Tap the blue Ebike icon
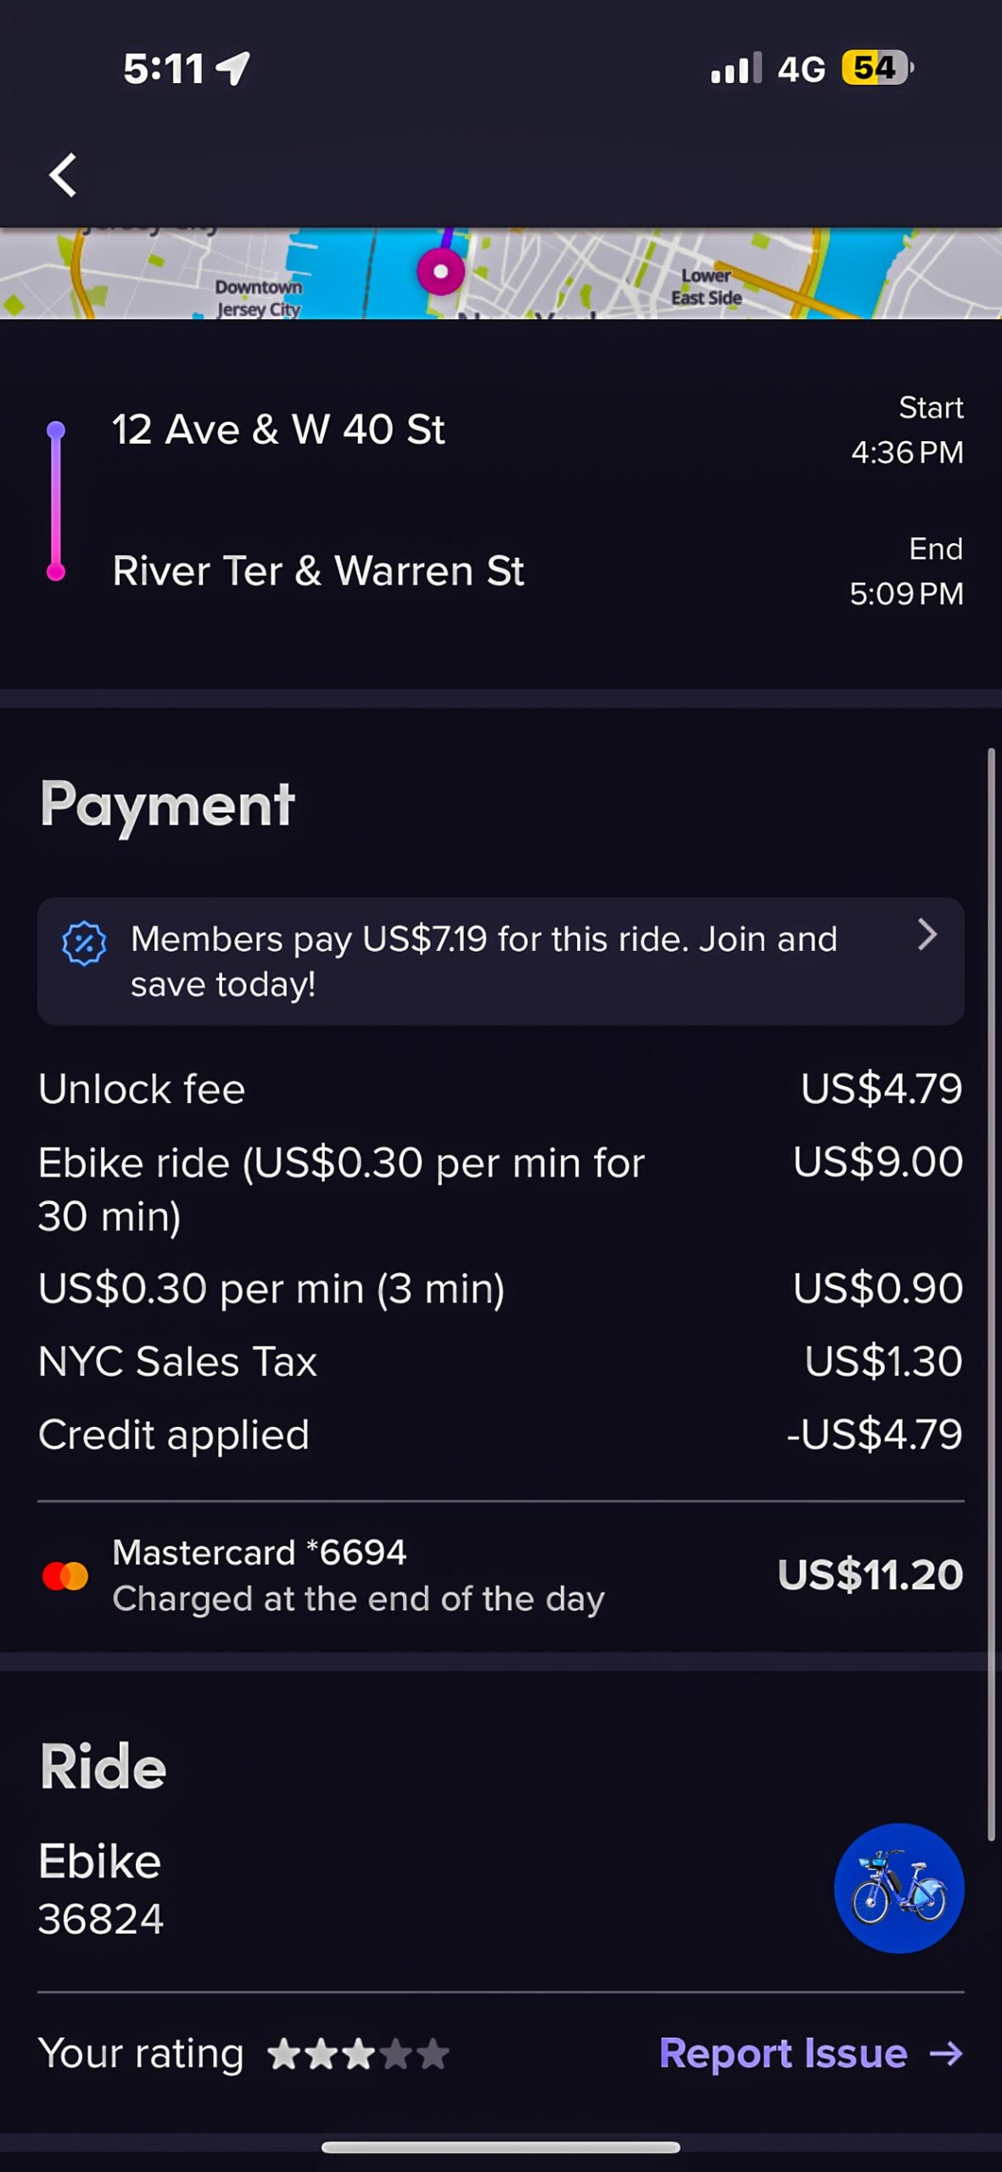This screenshot has width=1002, height=2172. tap(898, 1888)
